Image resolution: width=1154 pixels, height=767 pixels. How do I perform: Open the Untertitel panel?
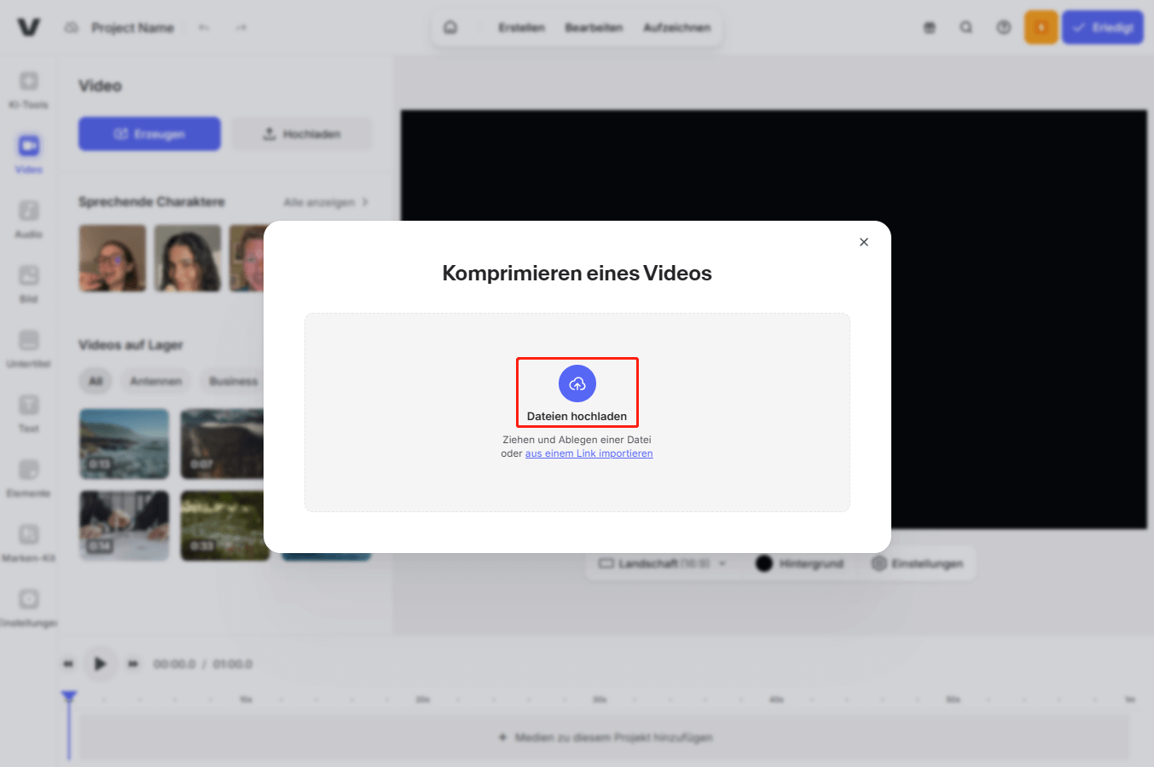click(x=28, y=348)
